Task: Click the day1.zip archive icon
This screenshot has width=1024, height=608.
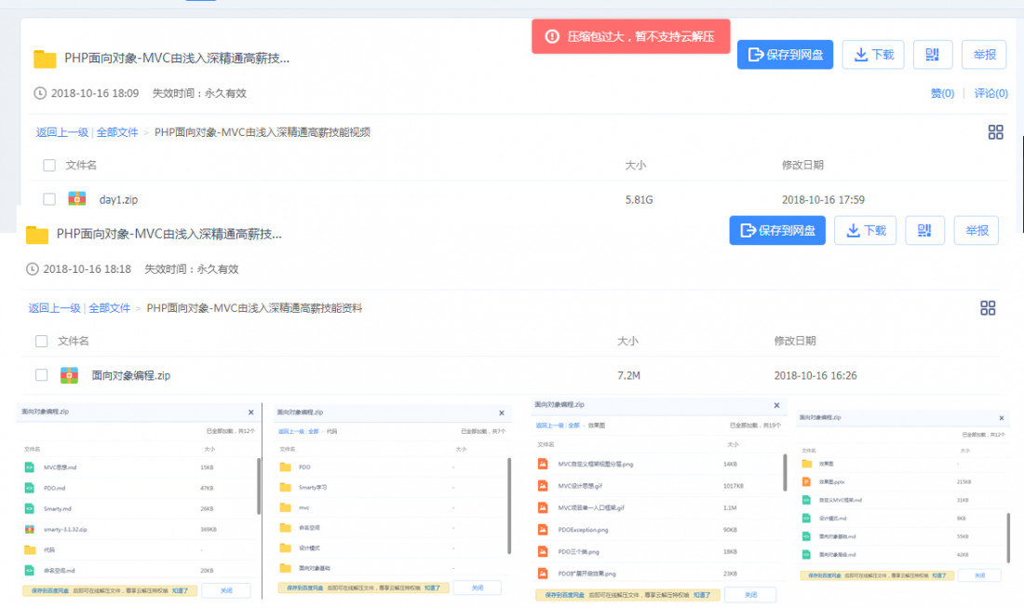Action: [77, 199]
